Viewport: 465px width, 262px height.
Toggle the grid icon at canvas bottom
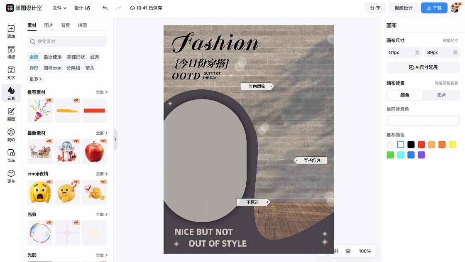336,251
